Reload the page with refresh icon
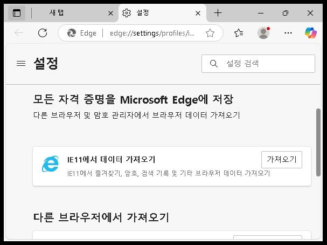327x245 pixels. point(43,33)
